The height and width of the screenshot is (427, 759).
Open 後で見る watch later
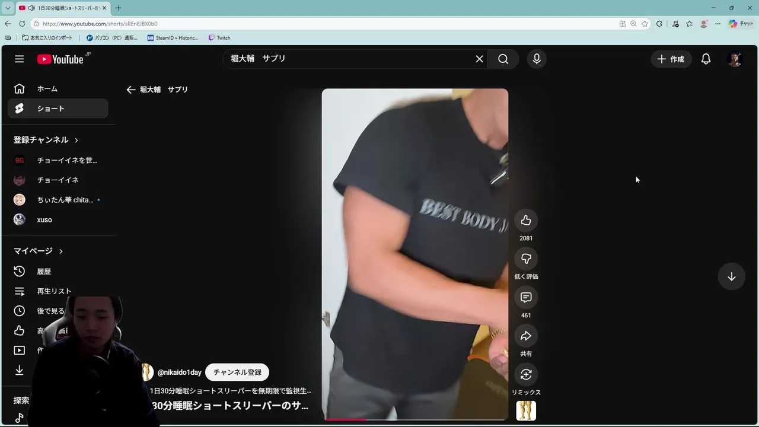pyautogui.click(x=51, y=311)
